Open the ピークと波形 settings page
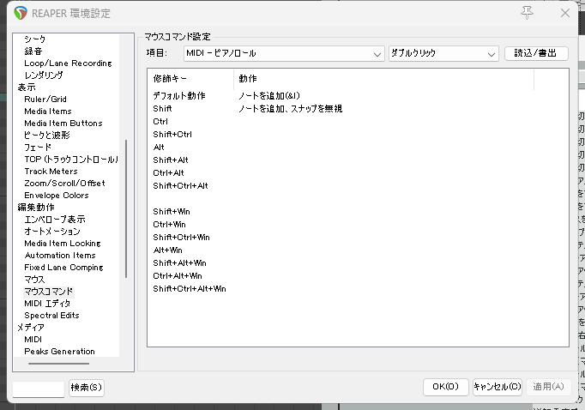Viewport: 585px width, 410px height. click(47, 135)
